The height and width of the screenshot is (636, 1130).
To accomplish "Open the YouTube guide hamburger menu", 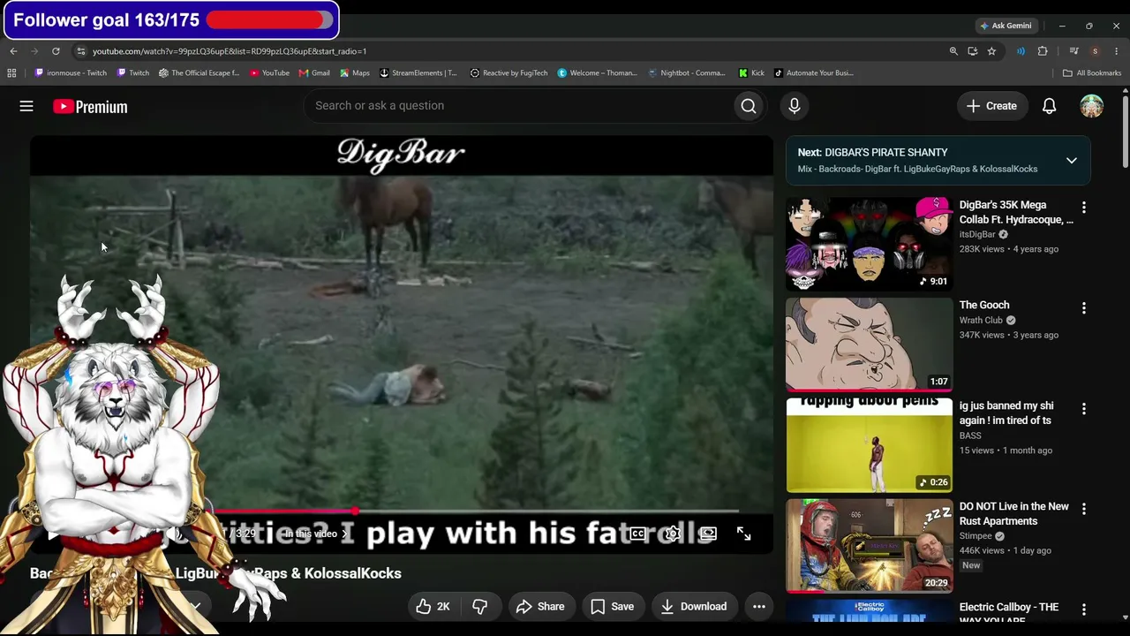I will tap(26, 106).
